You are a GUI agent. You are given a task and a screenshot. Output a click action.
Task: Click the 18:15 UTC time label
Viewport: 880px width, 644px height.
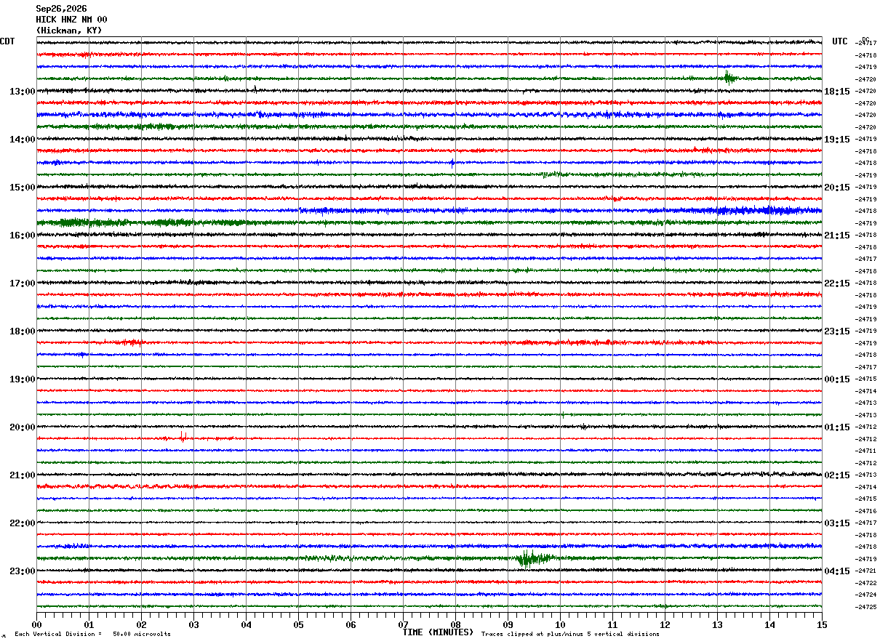point(837,92)
